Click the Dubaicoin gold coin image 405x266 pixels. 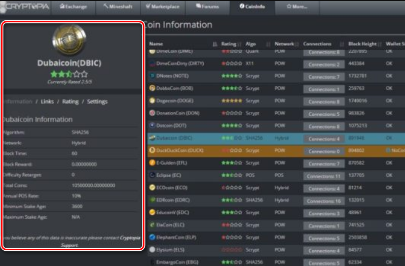click(x=69, y=40)
